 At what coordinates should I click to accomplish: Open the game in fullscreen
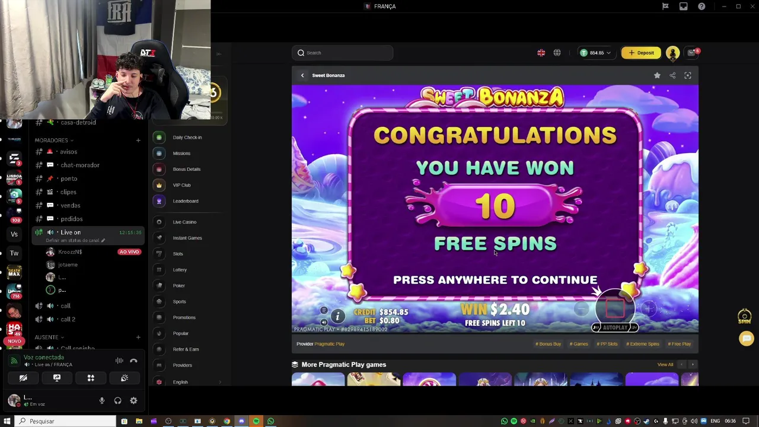(688, 75)
